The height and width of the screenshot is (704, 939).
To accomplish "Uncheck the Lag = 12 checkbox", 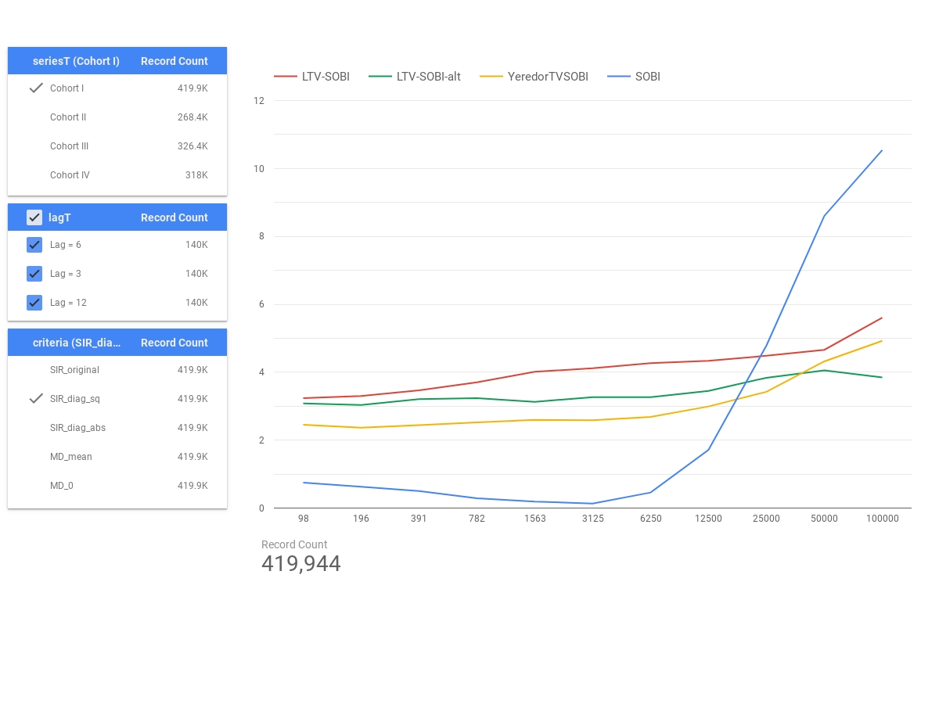I will pos(34,303).
